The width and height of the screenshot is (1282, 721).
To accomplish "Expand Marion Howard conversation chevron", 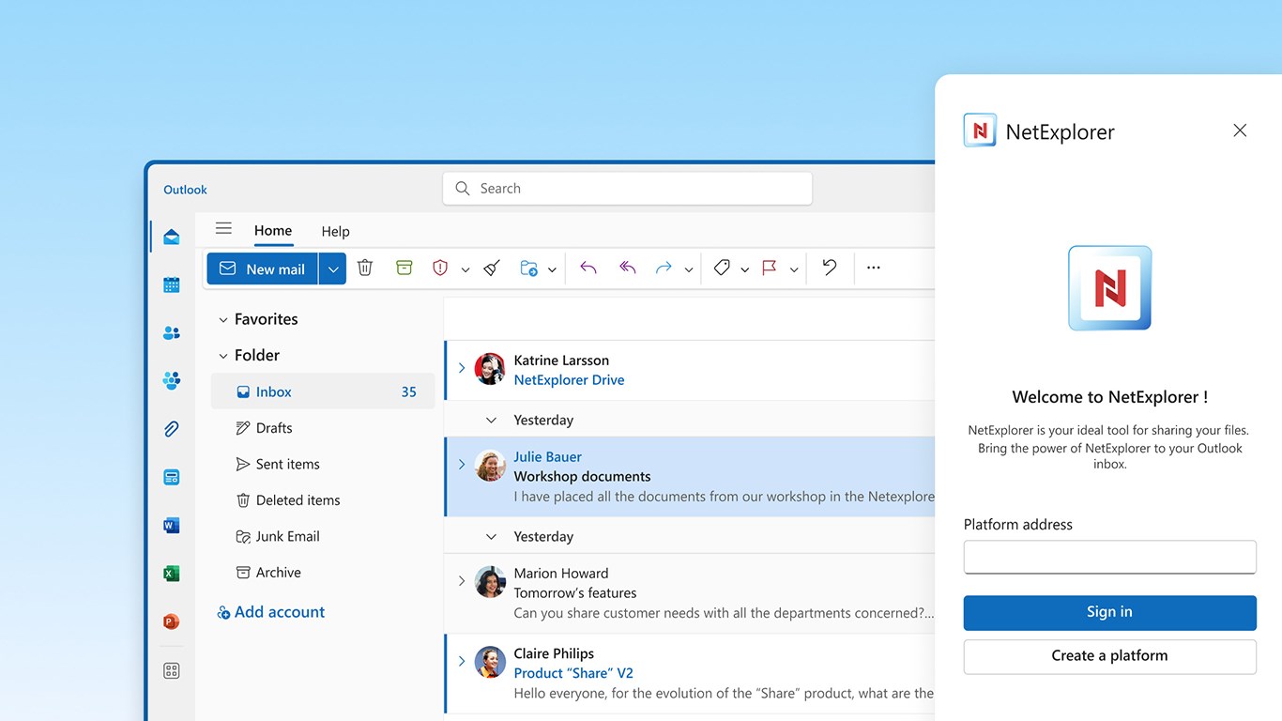I will (x=462, y=581).
